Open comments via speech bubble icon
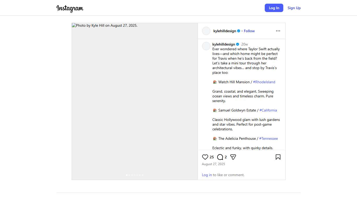357x201 pixels. point(220,157)
